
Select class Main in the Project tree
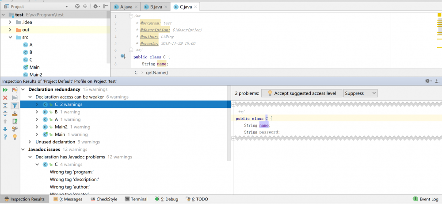(x=31, y=67)
